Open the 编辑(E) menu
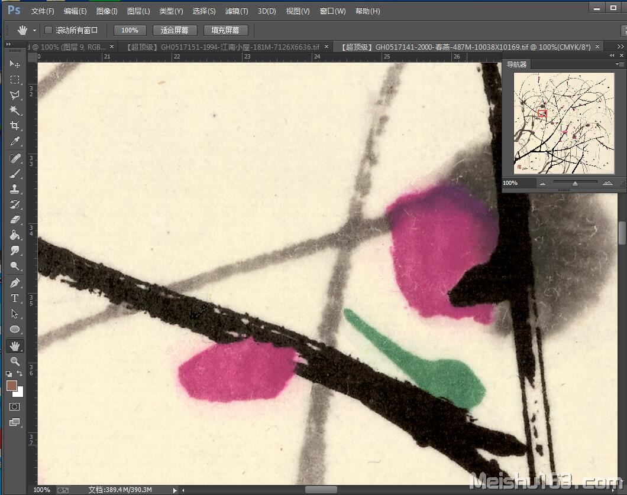The width and height of the screenshot is (627, 495). click(75, 11)
